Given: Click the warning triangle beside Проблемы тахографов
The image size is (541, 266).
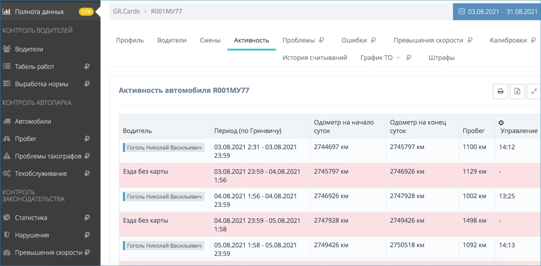Looking at the screenshot, I should 7,156.
